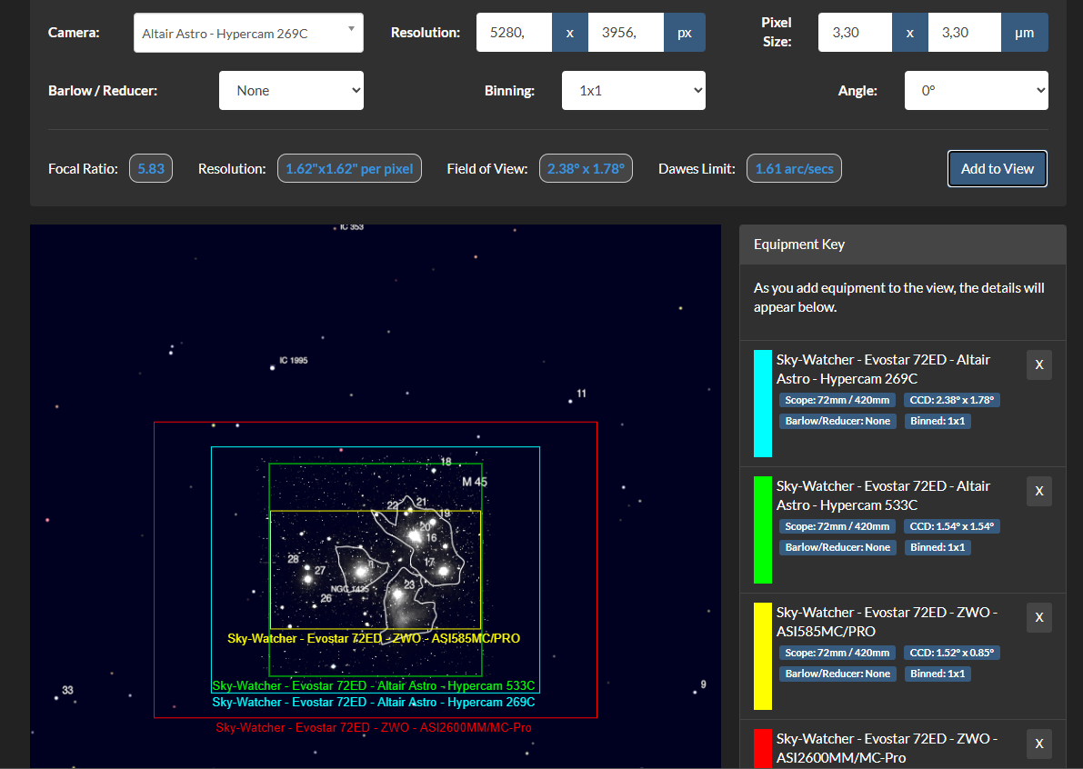Open the Camera dropdown showing Hypercam 269C

tap(248, 33)
